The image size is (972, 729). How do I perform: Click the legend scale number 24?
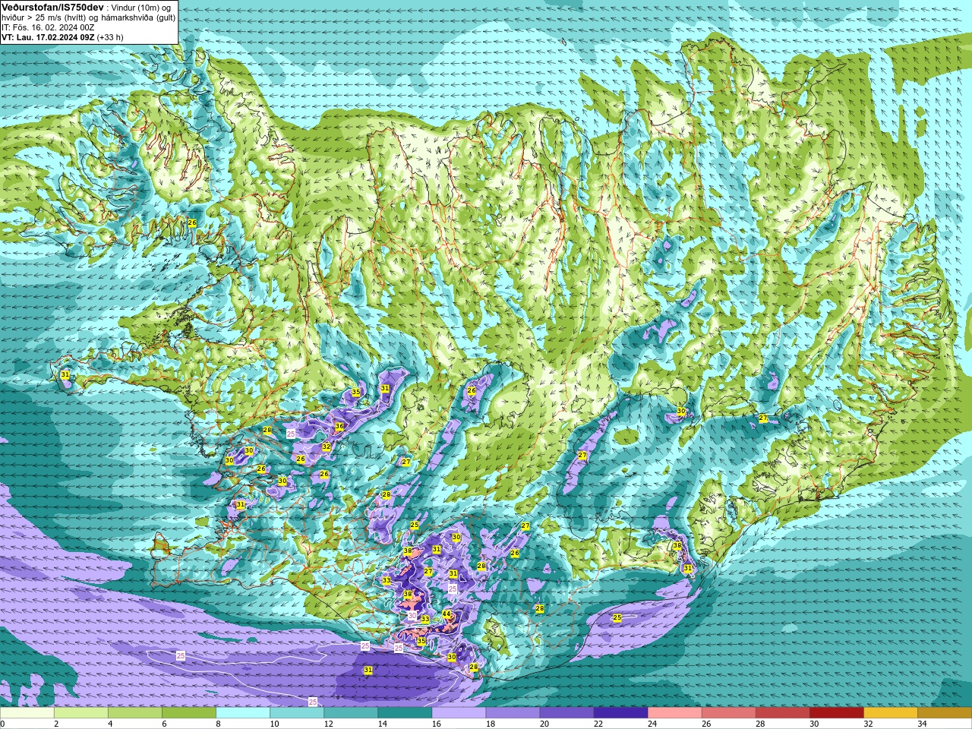(x=652, y=724)
